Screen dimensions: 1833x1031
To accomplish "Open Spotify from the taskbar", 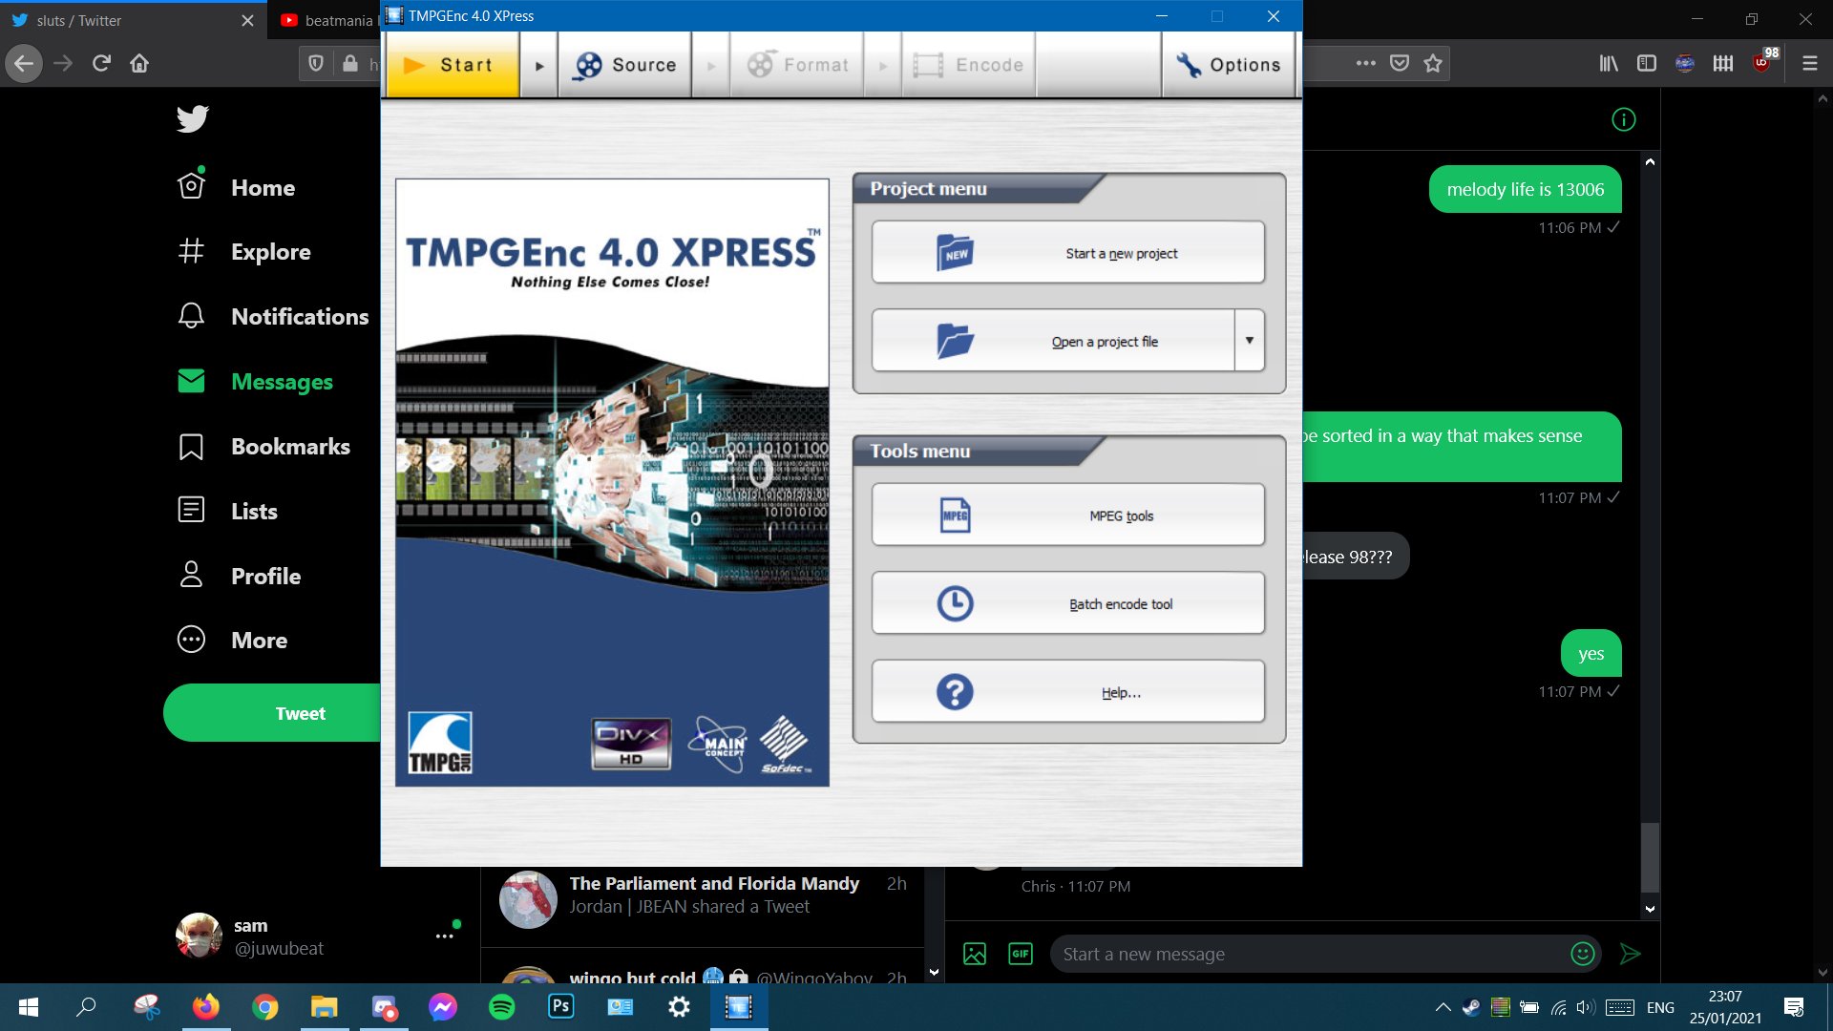I will point(501,1007).
